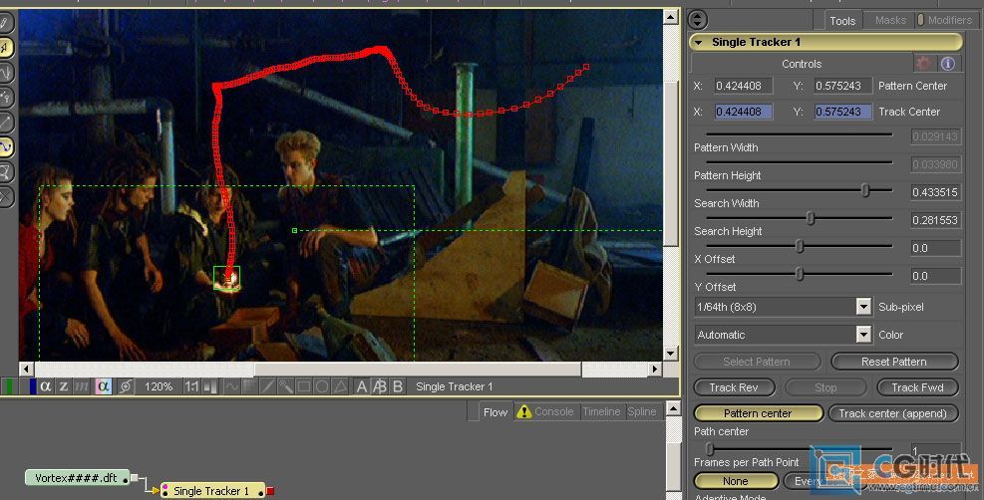Click the Track Rev button
The height and width of the screenshot is (500, 984).
point(734,387)
